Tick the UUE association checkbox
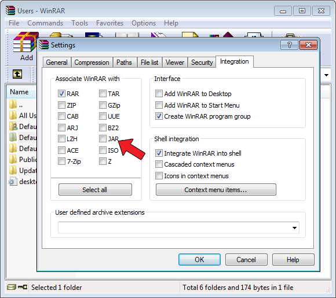This screenshot has height=298, width=336. pos(103,116)
